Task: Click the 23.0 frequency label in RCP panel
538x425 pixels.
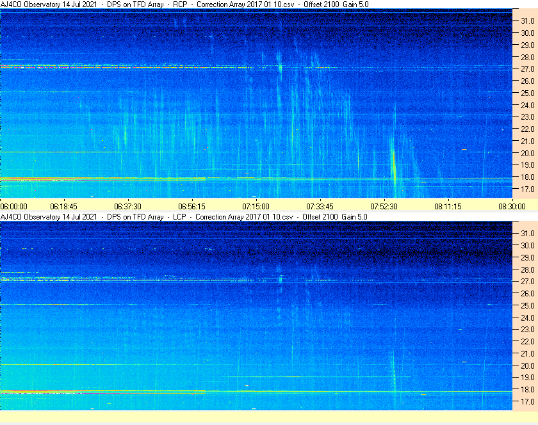Action: click(528, 117)
